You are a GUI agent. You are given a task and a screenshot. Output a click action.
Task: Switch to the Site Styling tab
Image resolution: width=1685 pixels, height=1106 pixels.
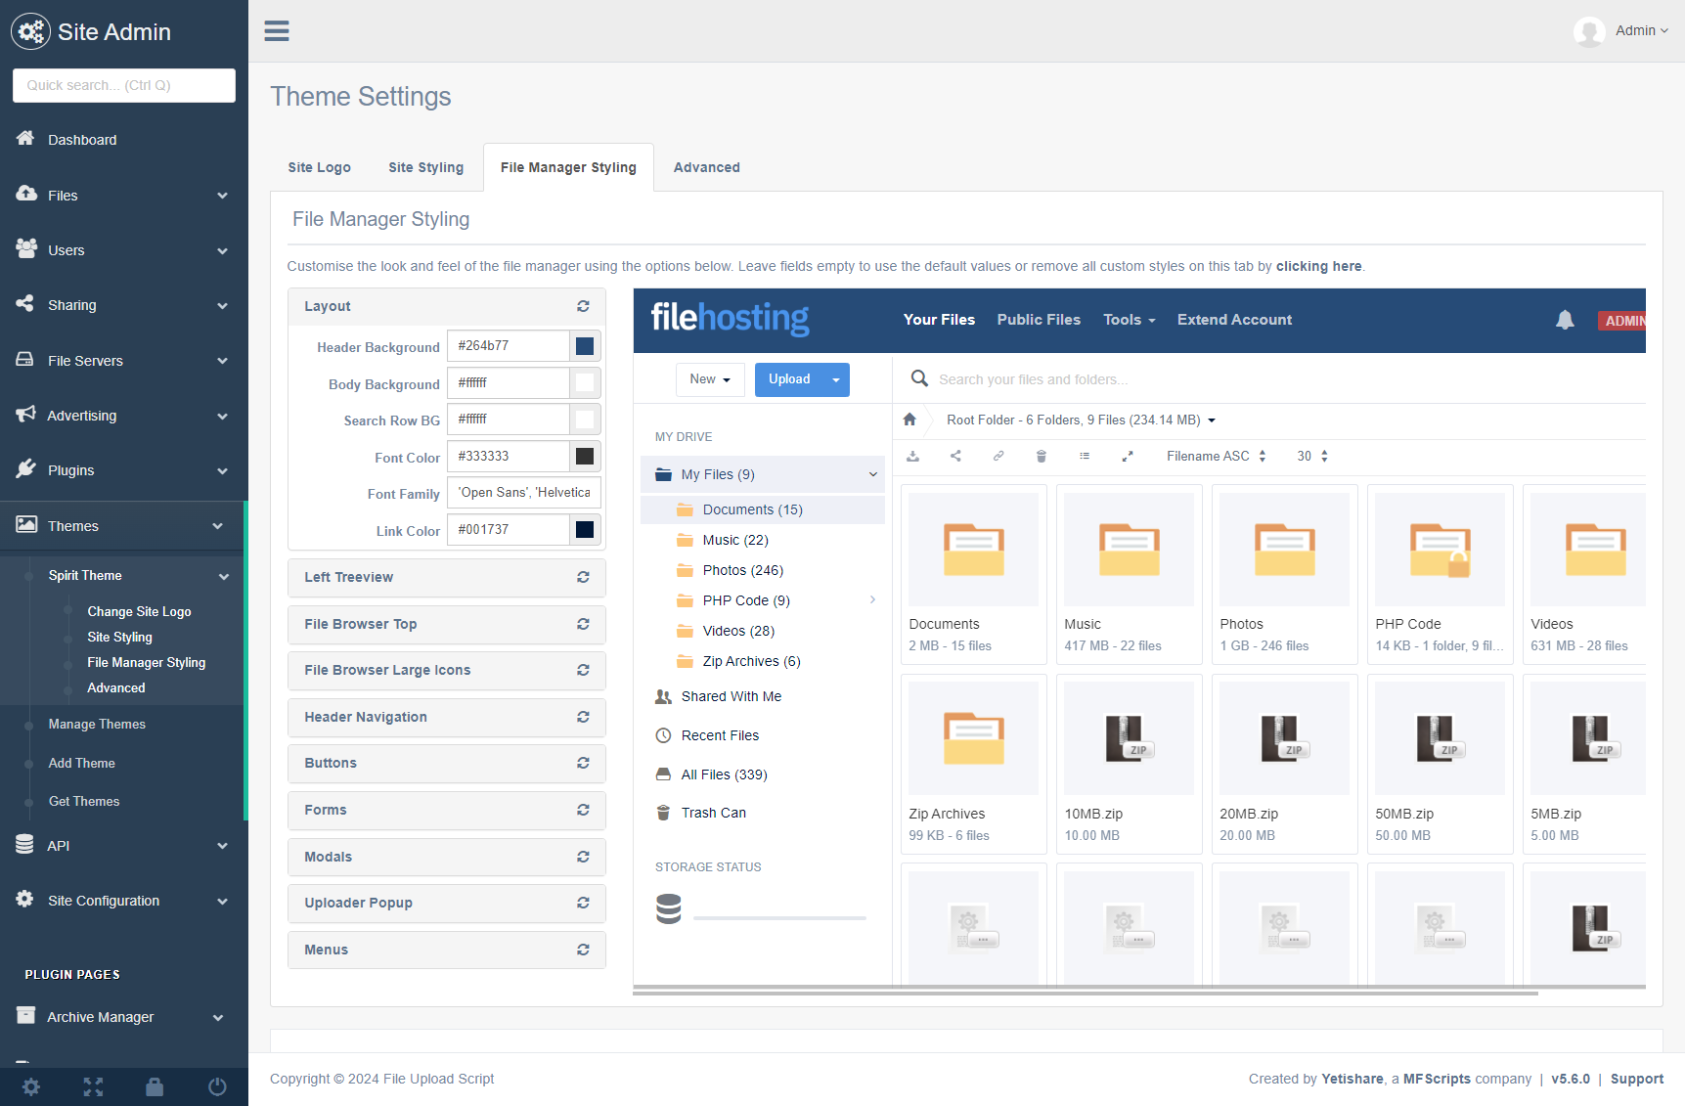[425, 167]
